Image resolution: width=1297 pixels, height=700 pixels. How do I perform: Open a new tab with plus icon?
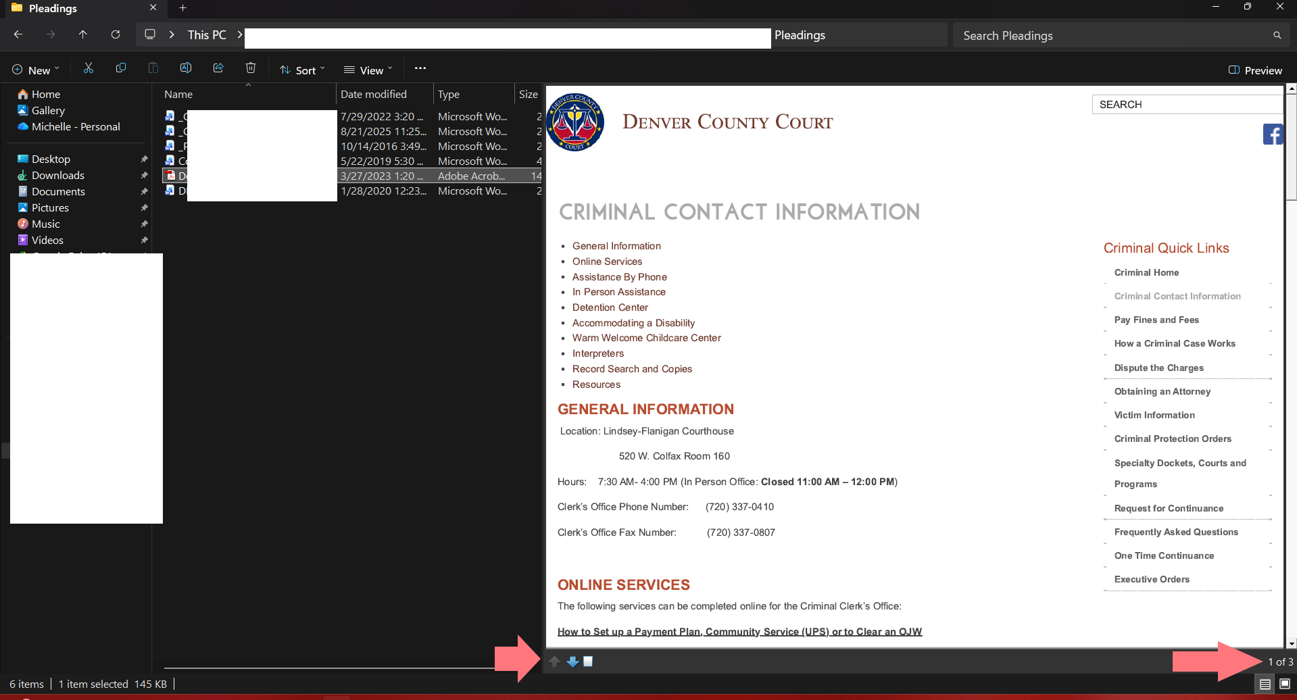pos(182,8)
